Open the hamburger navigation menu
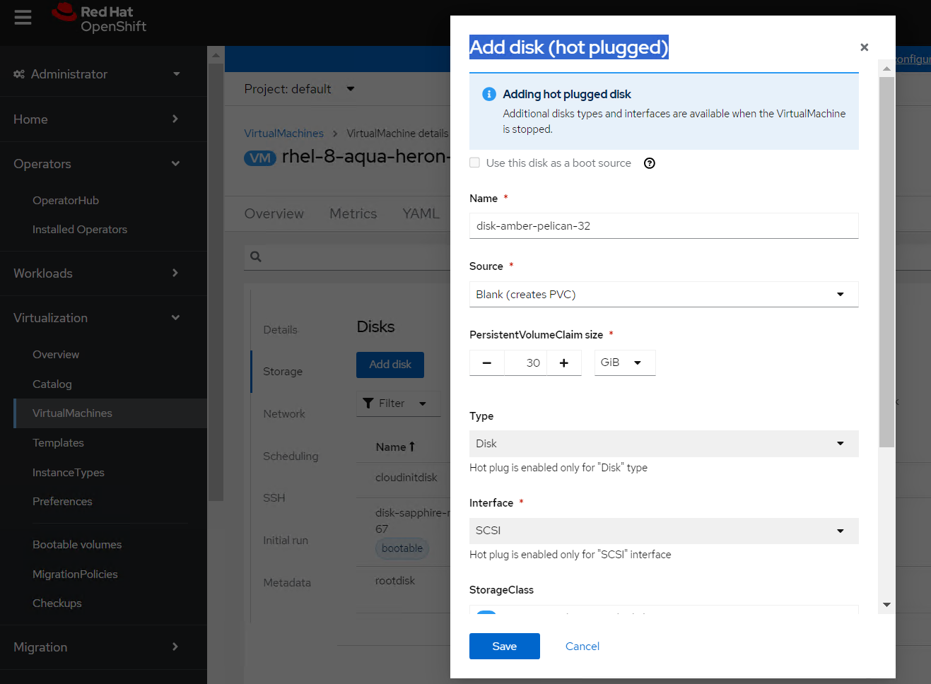Screen dimensions: 931x684 click(x=23, y=18)
